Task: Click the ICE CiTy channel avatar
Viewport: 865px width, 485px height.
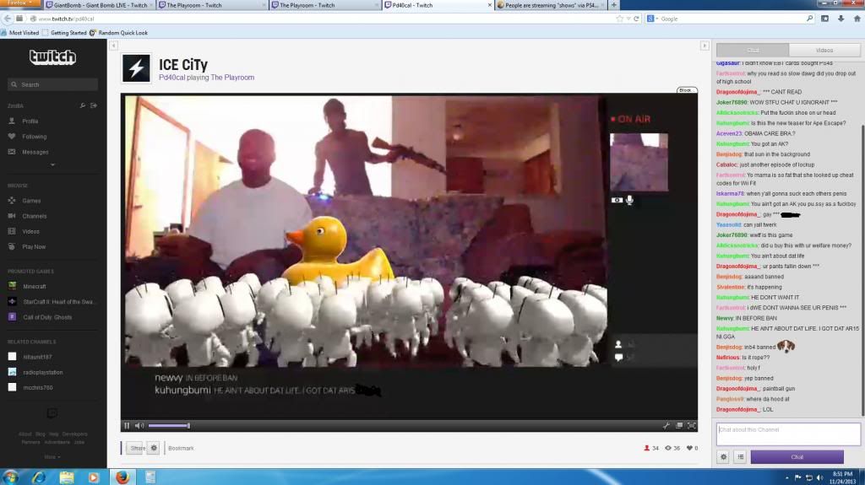Action: pyautogui.click(x=136, y=68)
